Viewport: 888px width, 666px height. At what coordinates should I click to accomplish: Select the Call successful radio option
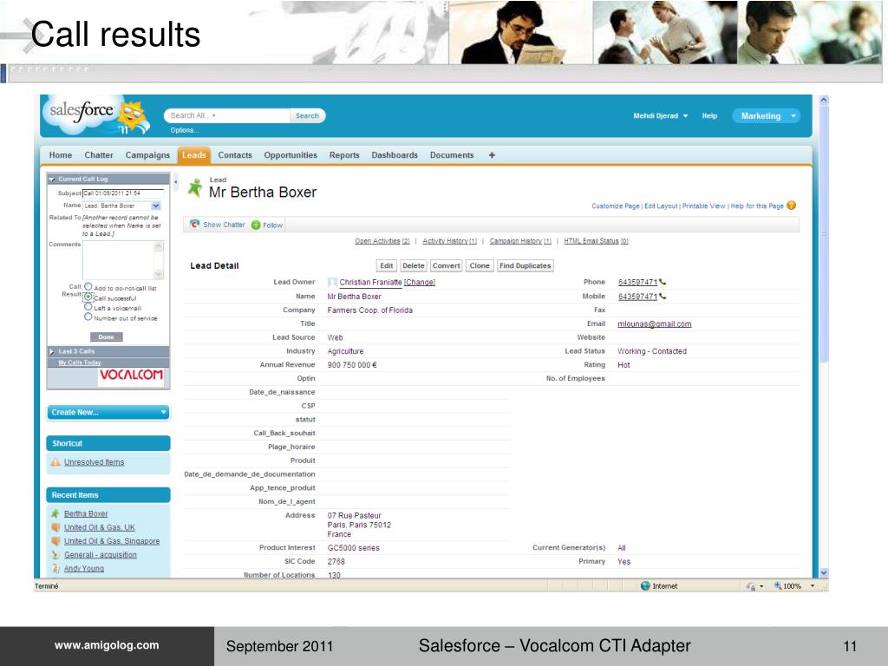[88, 297]
